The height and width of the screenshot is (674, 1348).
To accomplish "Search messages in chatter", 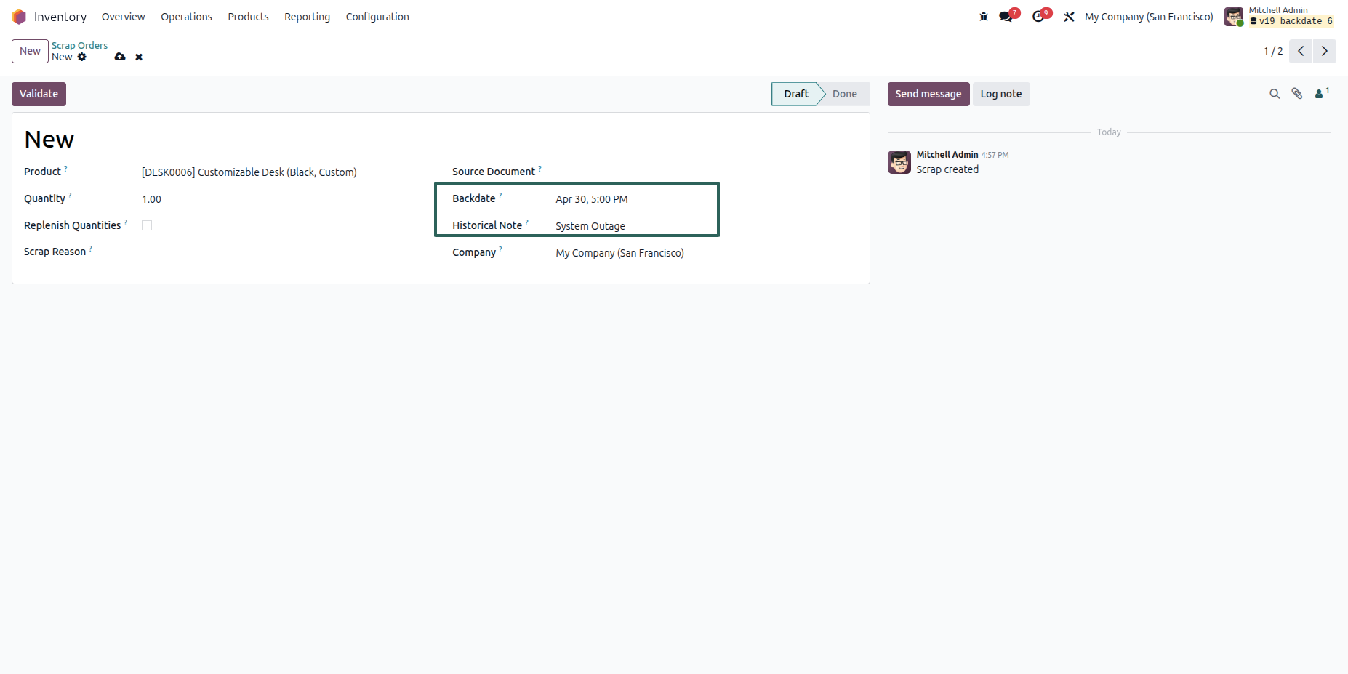I will [1275, 94].
